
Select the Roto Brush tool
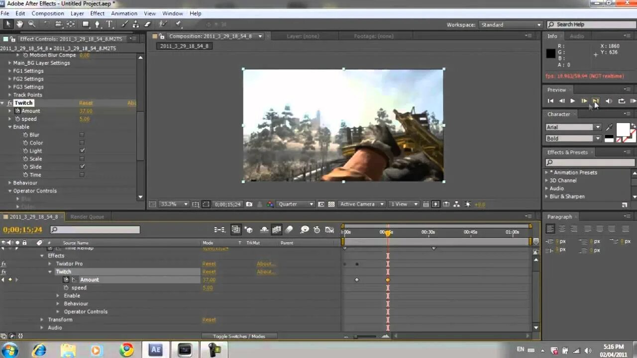click(x=163, y=24)
